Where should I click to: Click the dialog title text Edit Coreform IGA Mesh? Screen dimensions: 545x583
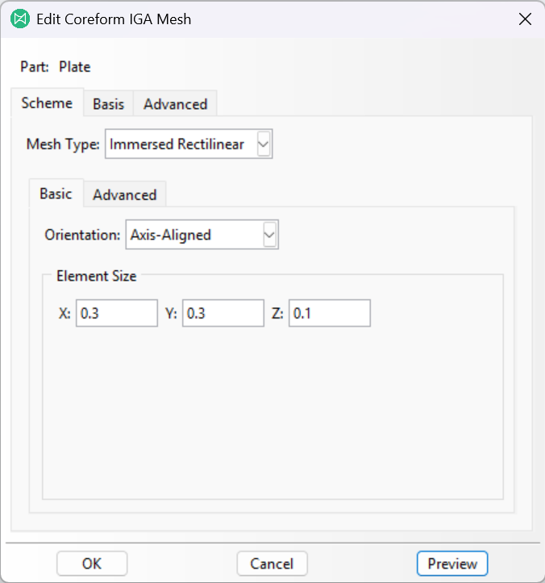(114, 19)
